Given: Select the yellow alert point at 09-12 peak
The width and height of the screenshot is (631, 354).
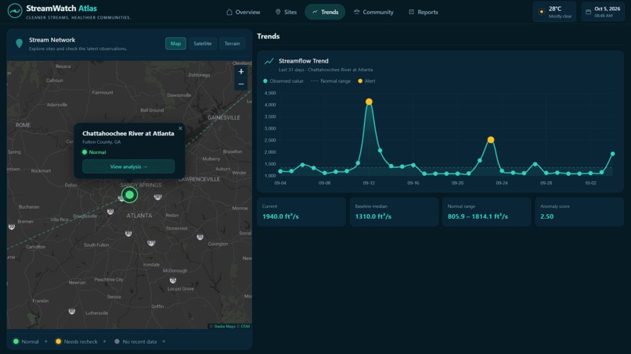Looking at the screenshot, I should click(369, 102).
